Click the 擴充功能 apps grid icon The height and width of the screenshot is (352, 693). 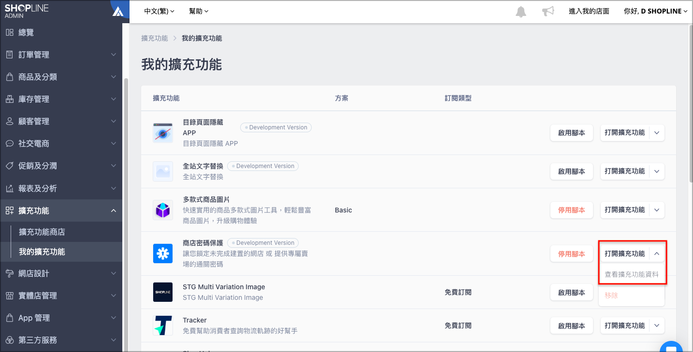tap(9, 211)
